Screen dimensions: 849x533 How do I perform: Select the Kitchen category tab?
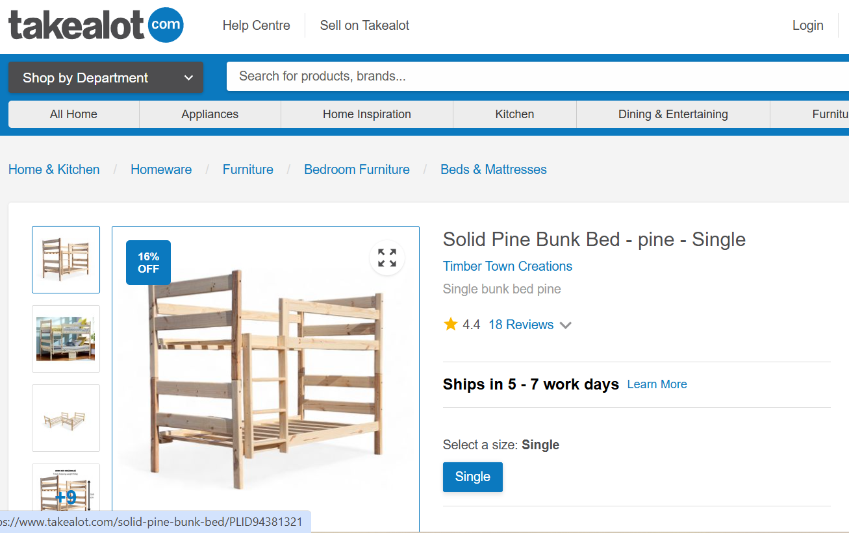(514, 114)
